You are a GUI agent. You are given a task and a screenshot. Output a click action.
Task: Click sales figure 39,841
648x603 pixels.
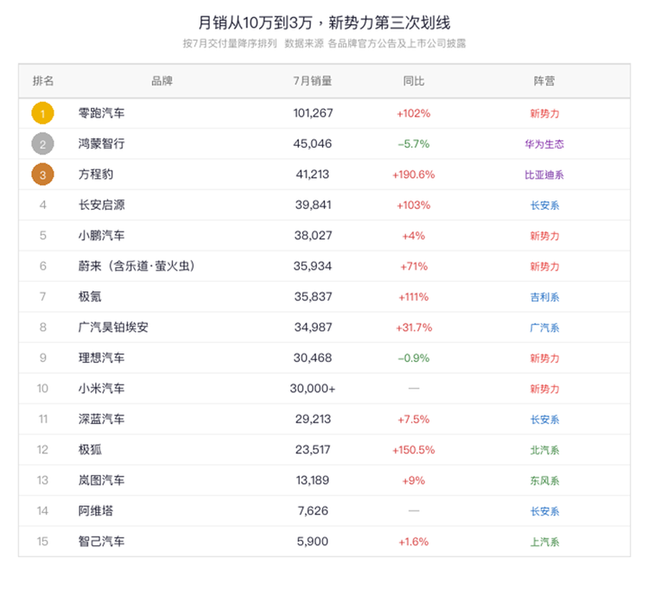tap(313, 205)
